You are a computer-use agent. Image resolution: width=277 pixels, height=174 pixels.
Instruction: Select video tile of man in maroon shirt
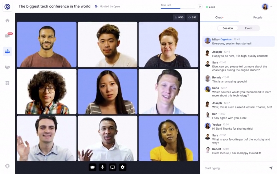click(x=47, y=44)
